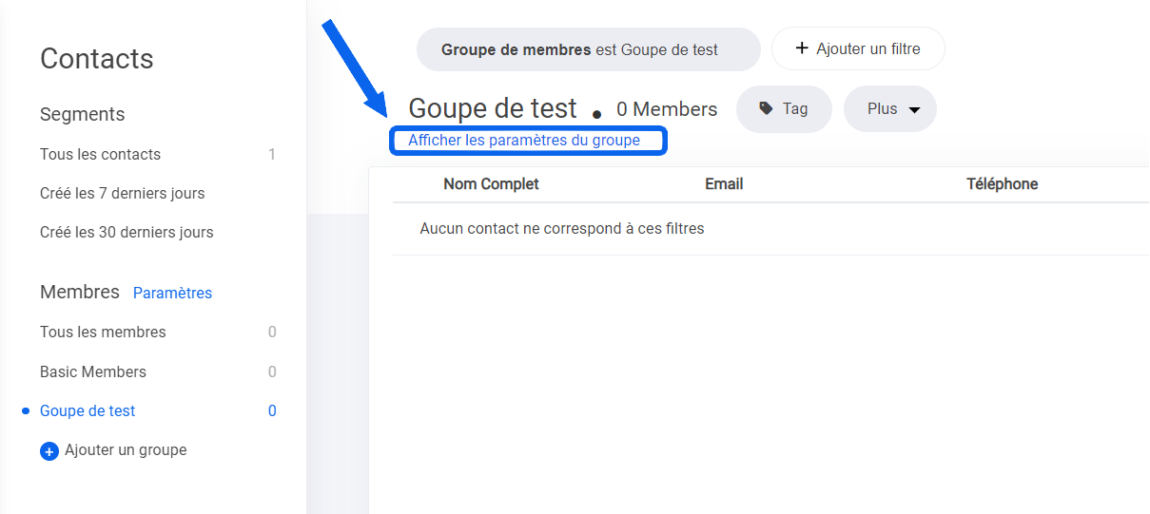The height and width of the screenshot is (514, 1150).
Task: Click the Contacts page title
Action: [x=97, y=59]
